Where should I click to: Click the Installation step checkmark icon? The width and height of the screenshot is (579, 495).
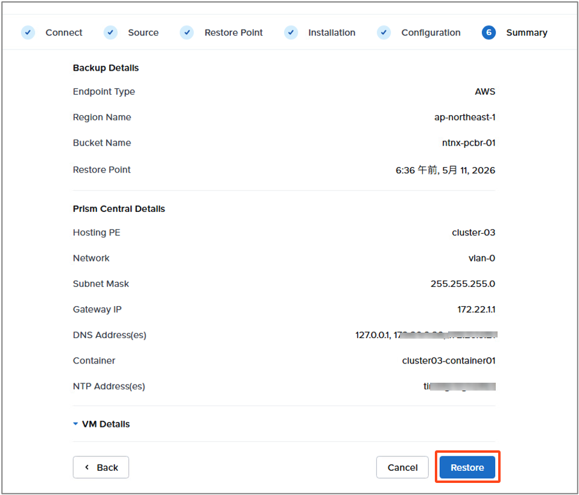point(291,33)
